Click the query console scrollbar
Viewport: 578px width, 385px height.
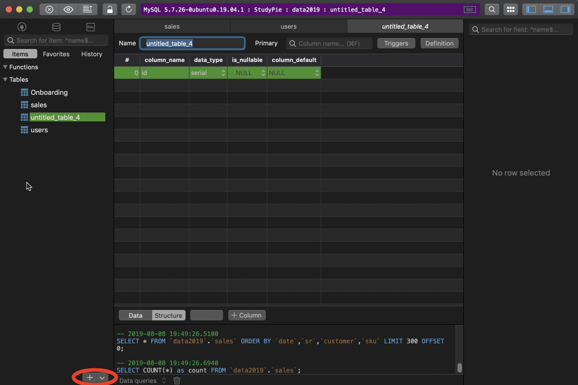click(x=459, y=367)
